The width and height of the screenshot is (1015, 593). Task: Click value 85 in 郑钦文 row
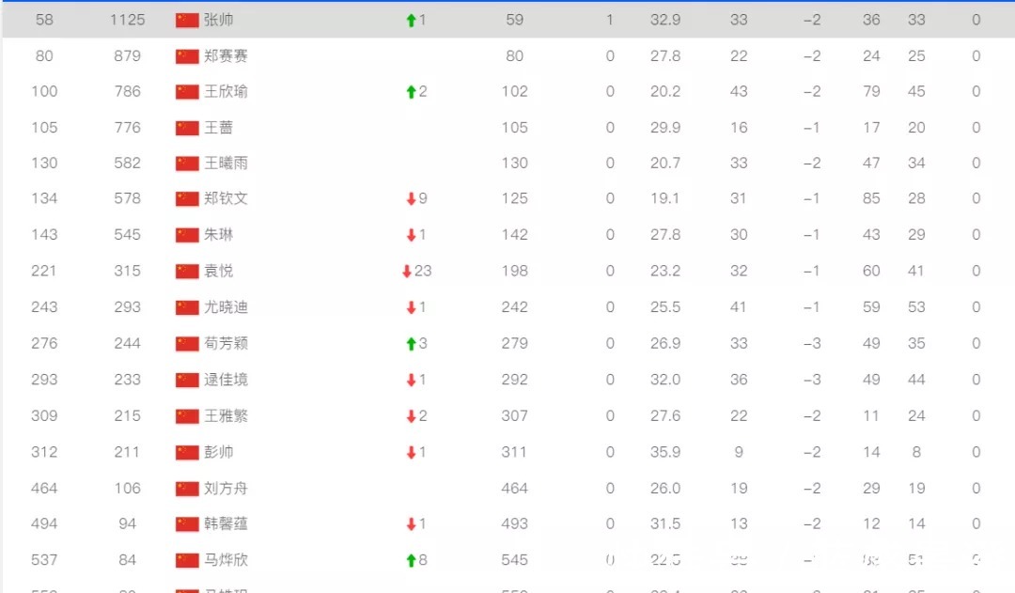(871, 198)
